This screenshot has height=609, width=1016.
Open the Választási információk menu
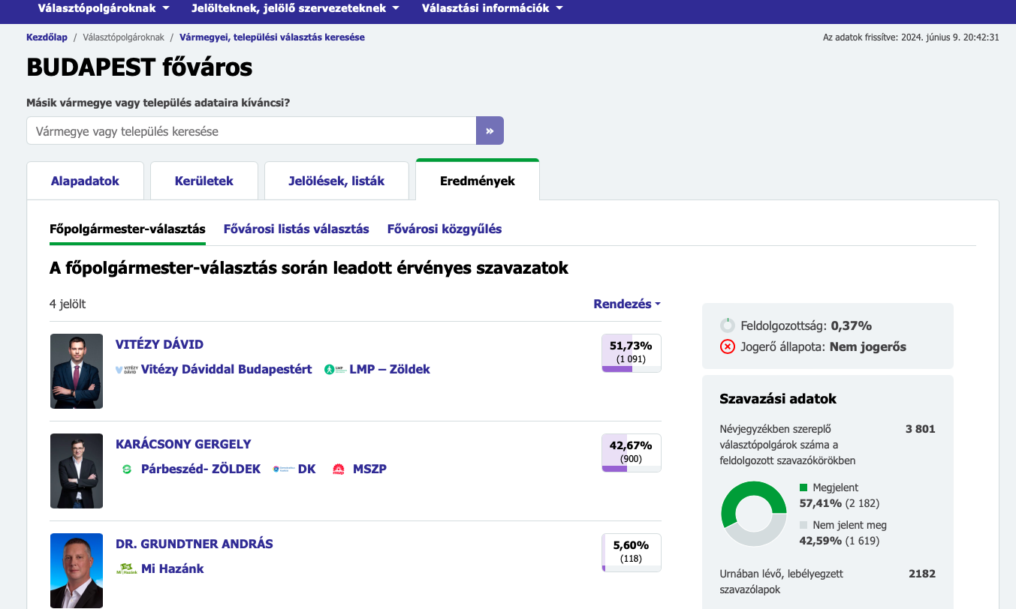[x=492, y=8]
